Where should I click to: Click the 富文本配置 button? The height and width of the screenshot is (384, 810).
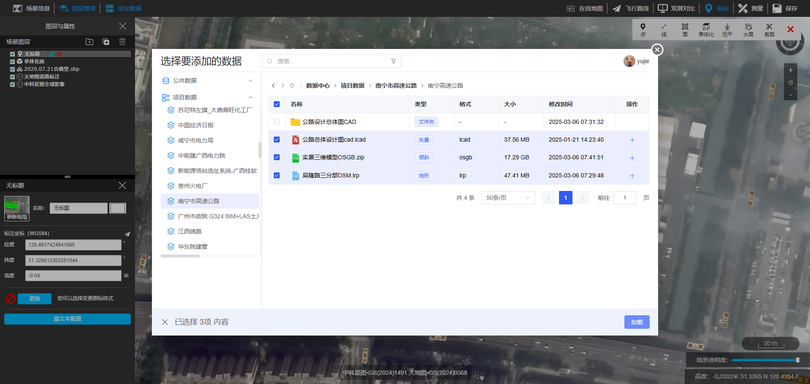pos(67,319)
